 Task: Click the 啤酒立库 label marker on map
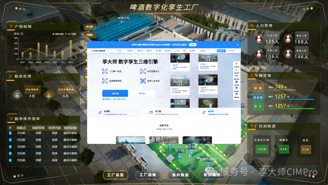pos(122,19)
